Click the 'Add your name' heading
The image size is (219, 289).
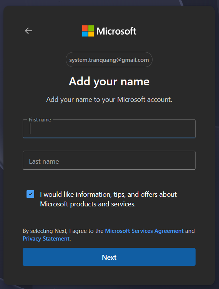coord(109,81)
